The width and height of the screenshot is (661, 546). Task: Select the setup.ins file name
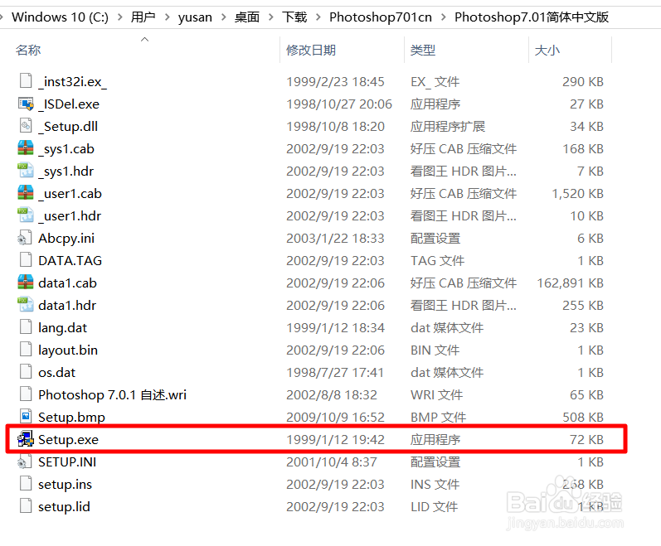pos(65,485)
